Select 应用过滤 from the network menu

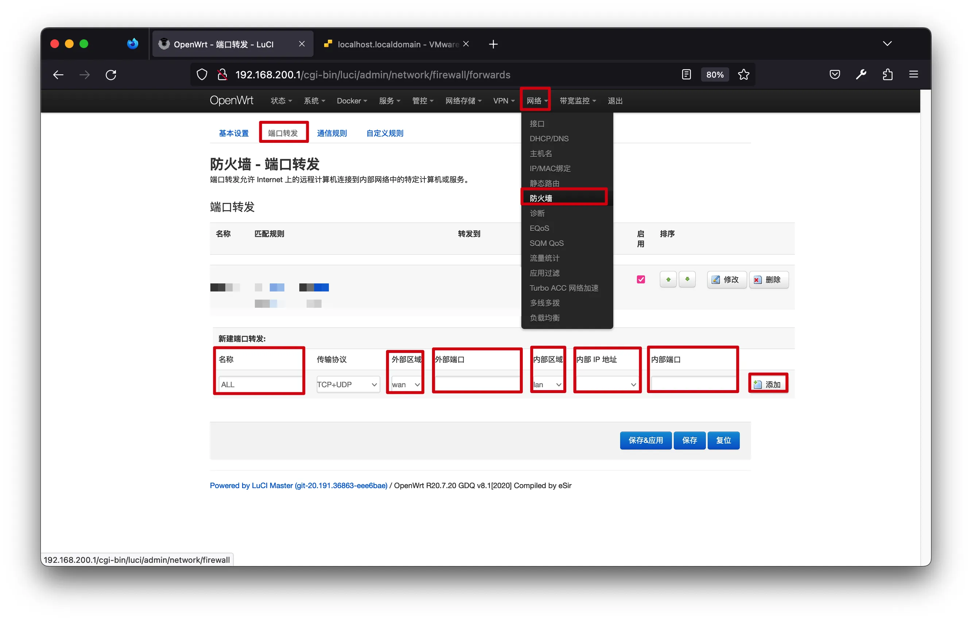point(567,273)
